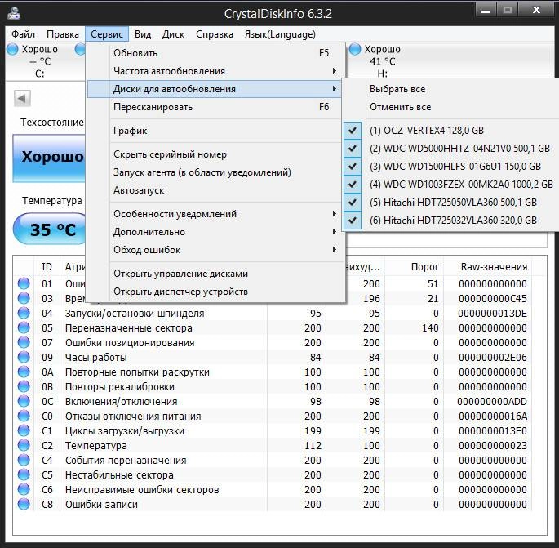Click the blue status circle for disk H:
559x548 pixels.
click(355, 49)
